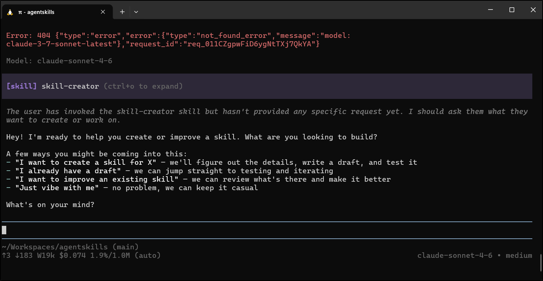The image size is (543, 281).
Task: Place cursor in the prompt input line
Action: point(258,230)
